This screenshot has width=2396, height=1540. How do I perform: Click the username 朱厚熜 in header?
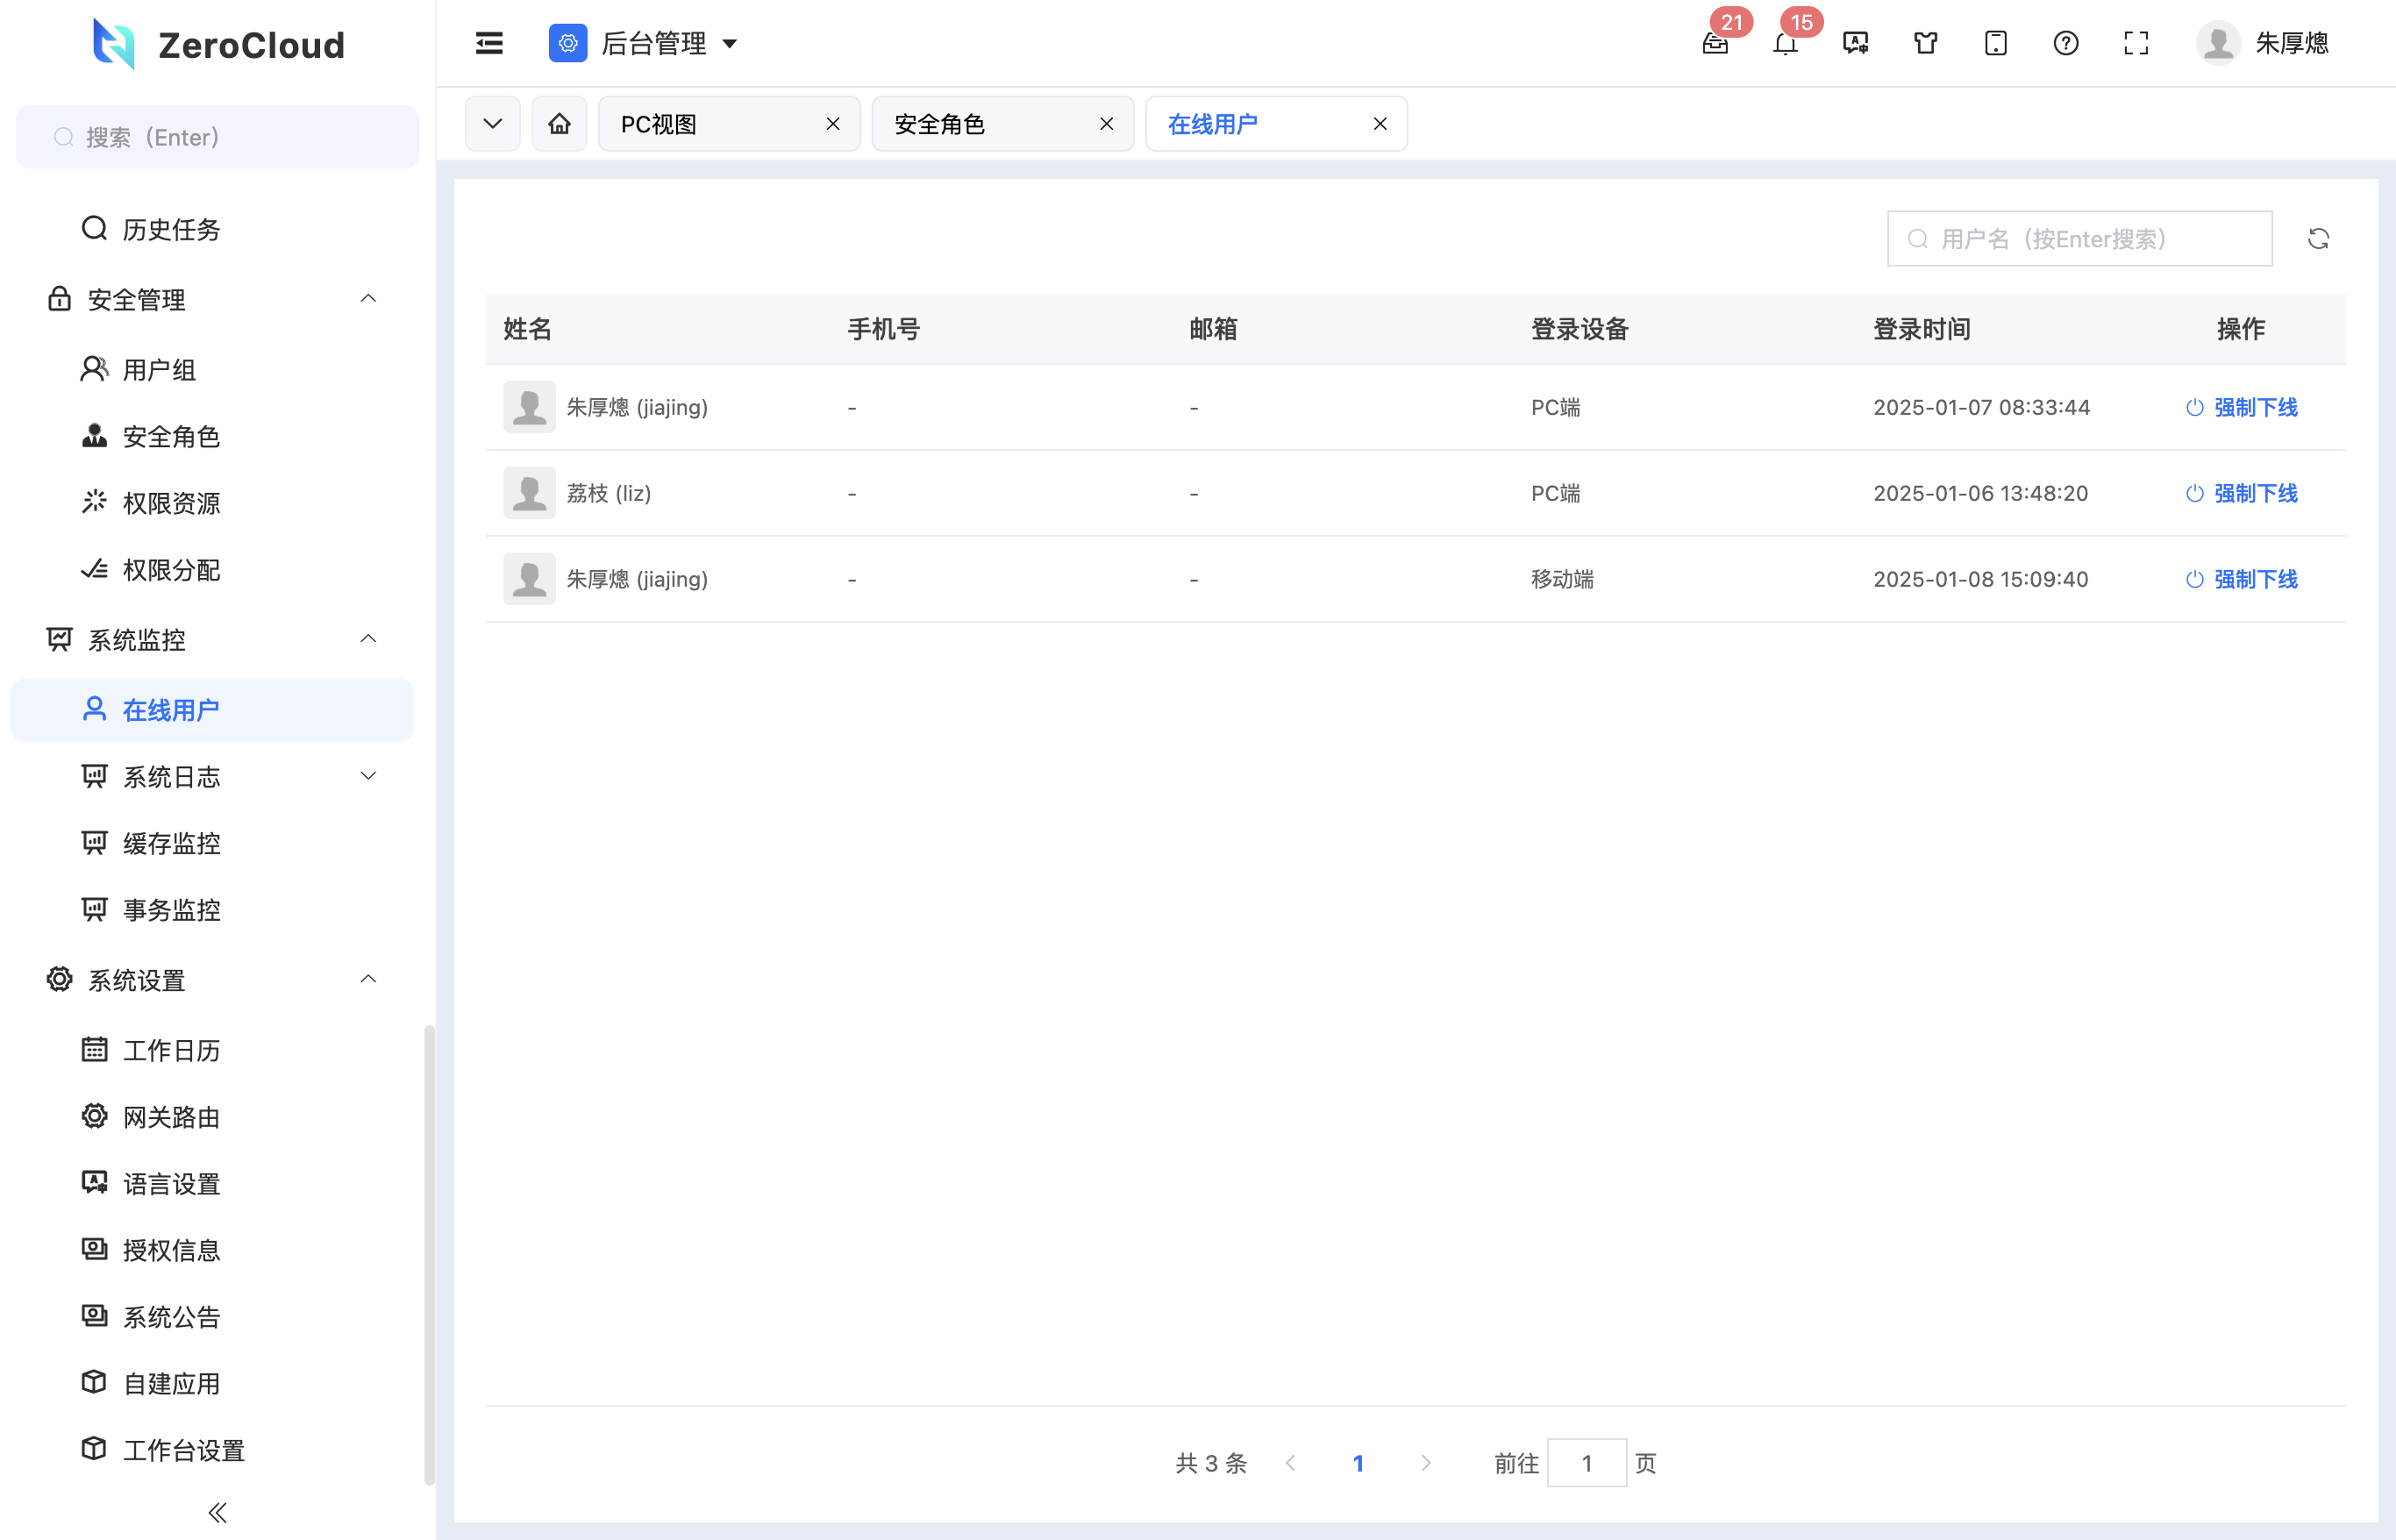pyautogui.click(x=2291, y=43)
